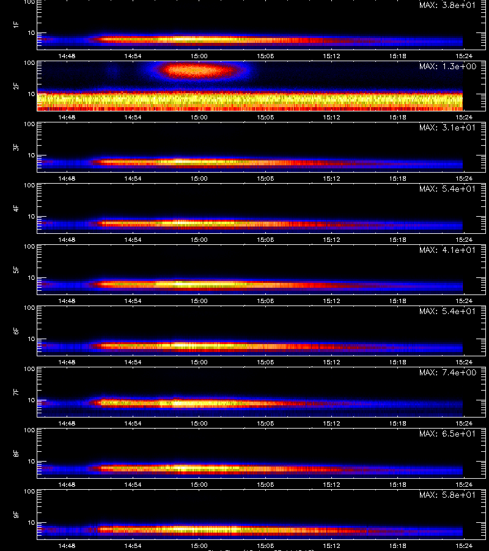Select the 4F panel axis label
489x551 pixels.
pos(16,208)
